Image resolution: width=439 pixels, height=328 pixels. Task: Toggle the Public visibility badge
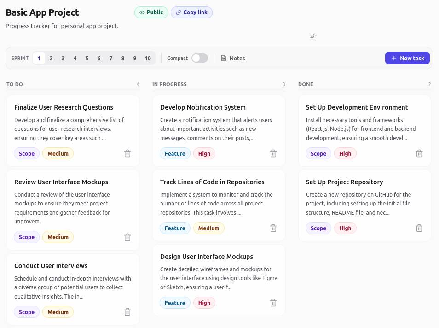[151, 12]
